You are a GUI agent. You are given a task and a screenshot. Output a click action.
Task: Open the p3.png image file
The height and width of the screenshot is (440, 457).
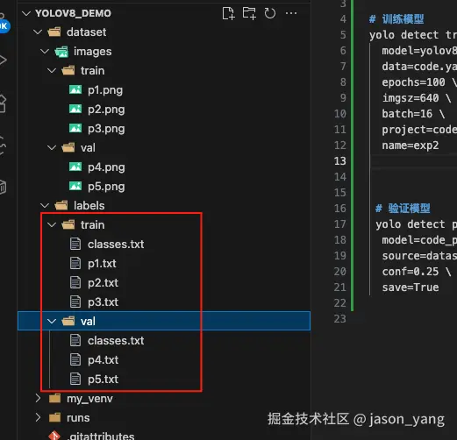pos(106,129)
